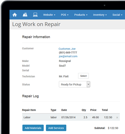Open the laptop icon in navbar
This screenshot has width=125, height=134.
(x=35, y=15)
